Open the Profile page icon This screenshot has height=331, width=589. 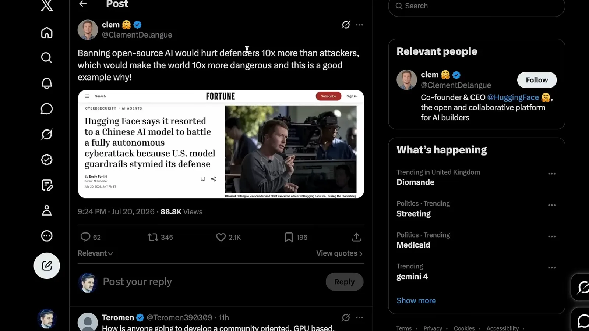[x=47, y=210]
